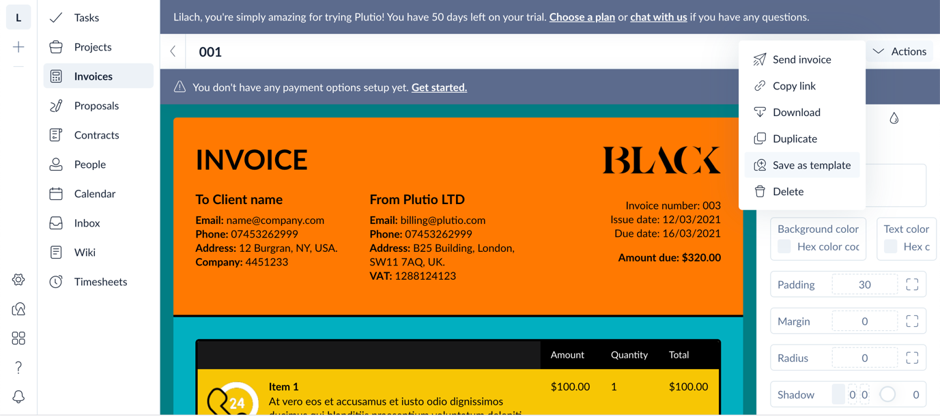The width and height of the screenshot is (940, 417).
Task: Click the plus add-workspace icon
Action: click(18, 47)
